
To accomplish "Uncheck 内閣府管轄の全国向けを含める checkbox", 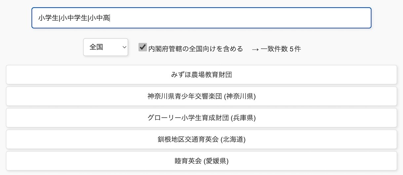I will pyautogui.click(x=143, y=47).
